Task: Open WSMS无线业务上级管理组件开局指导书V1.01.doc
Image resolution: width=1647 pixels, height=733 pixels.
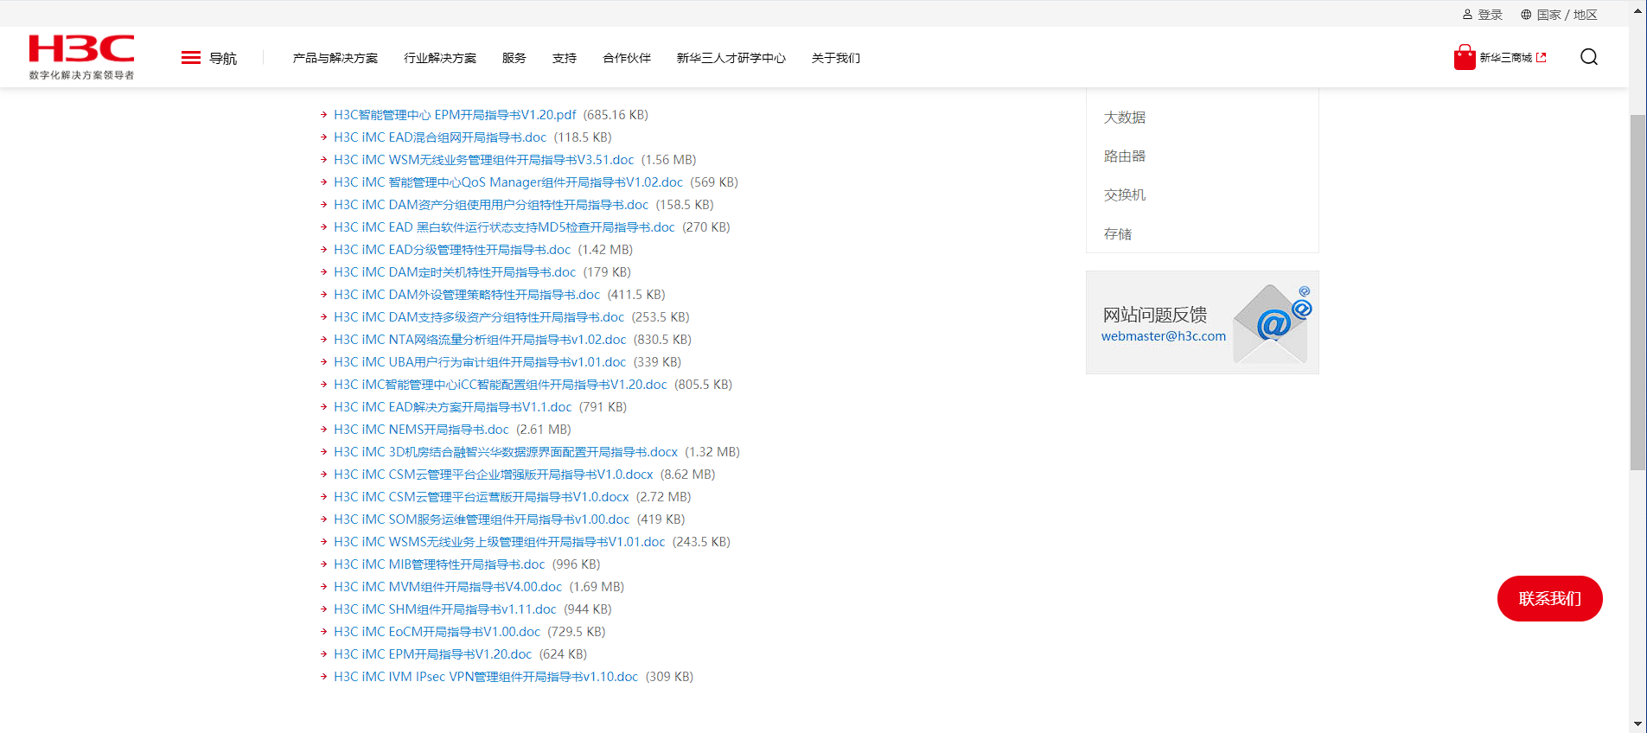Action: [500, 542]
